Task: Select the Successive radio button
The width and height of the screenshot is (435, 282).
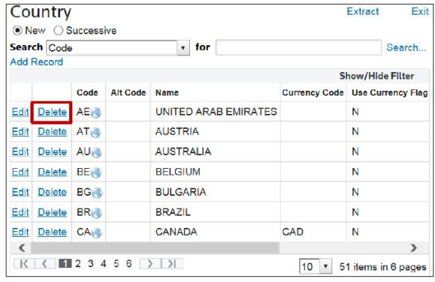Action: [59, 31]
